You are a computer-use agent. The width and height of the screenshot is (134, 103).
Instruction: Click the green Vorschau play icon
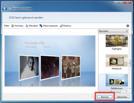pyautogui.click(x=12, y=26)
